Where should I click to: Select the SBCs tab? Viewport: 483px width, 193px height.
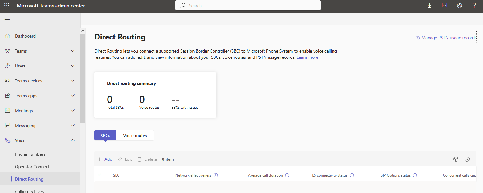(x=105, y=136)
